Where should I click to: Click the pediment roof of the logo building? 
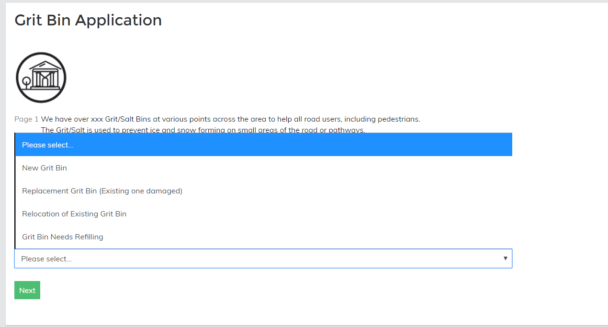click(x=45, y=66)
